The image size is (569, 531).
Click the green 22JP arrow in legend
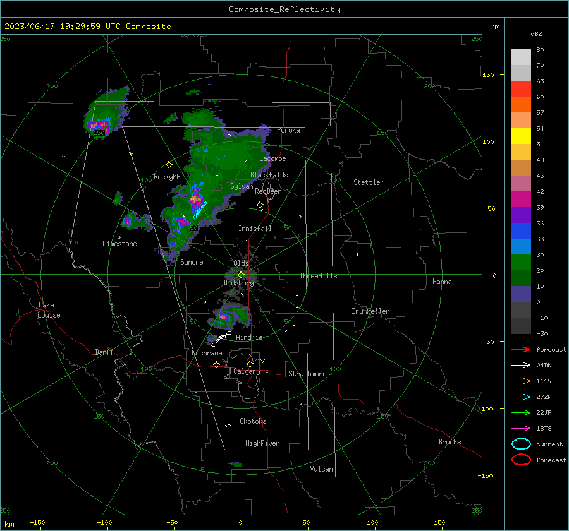click(x=521, y=412)
